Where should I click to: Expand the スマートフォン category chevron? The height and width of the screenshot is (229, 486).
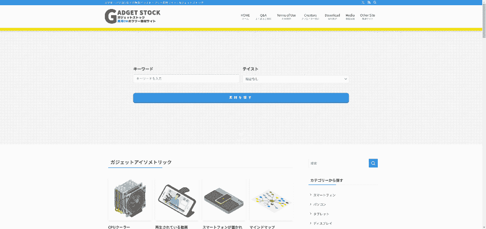pos(310,195)
